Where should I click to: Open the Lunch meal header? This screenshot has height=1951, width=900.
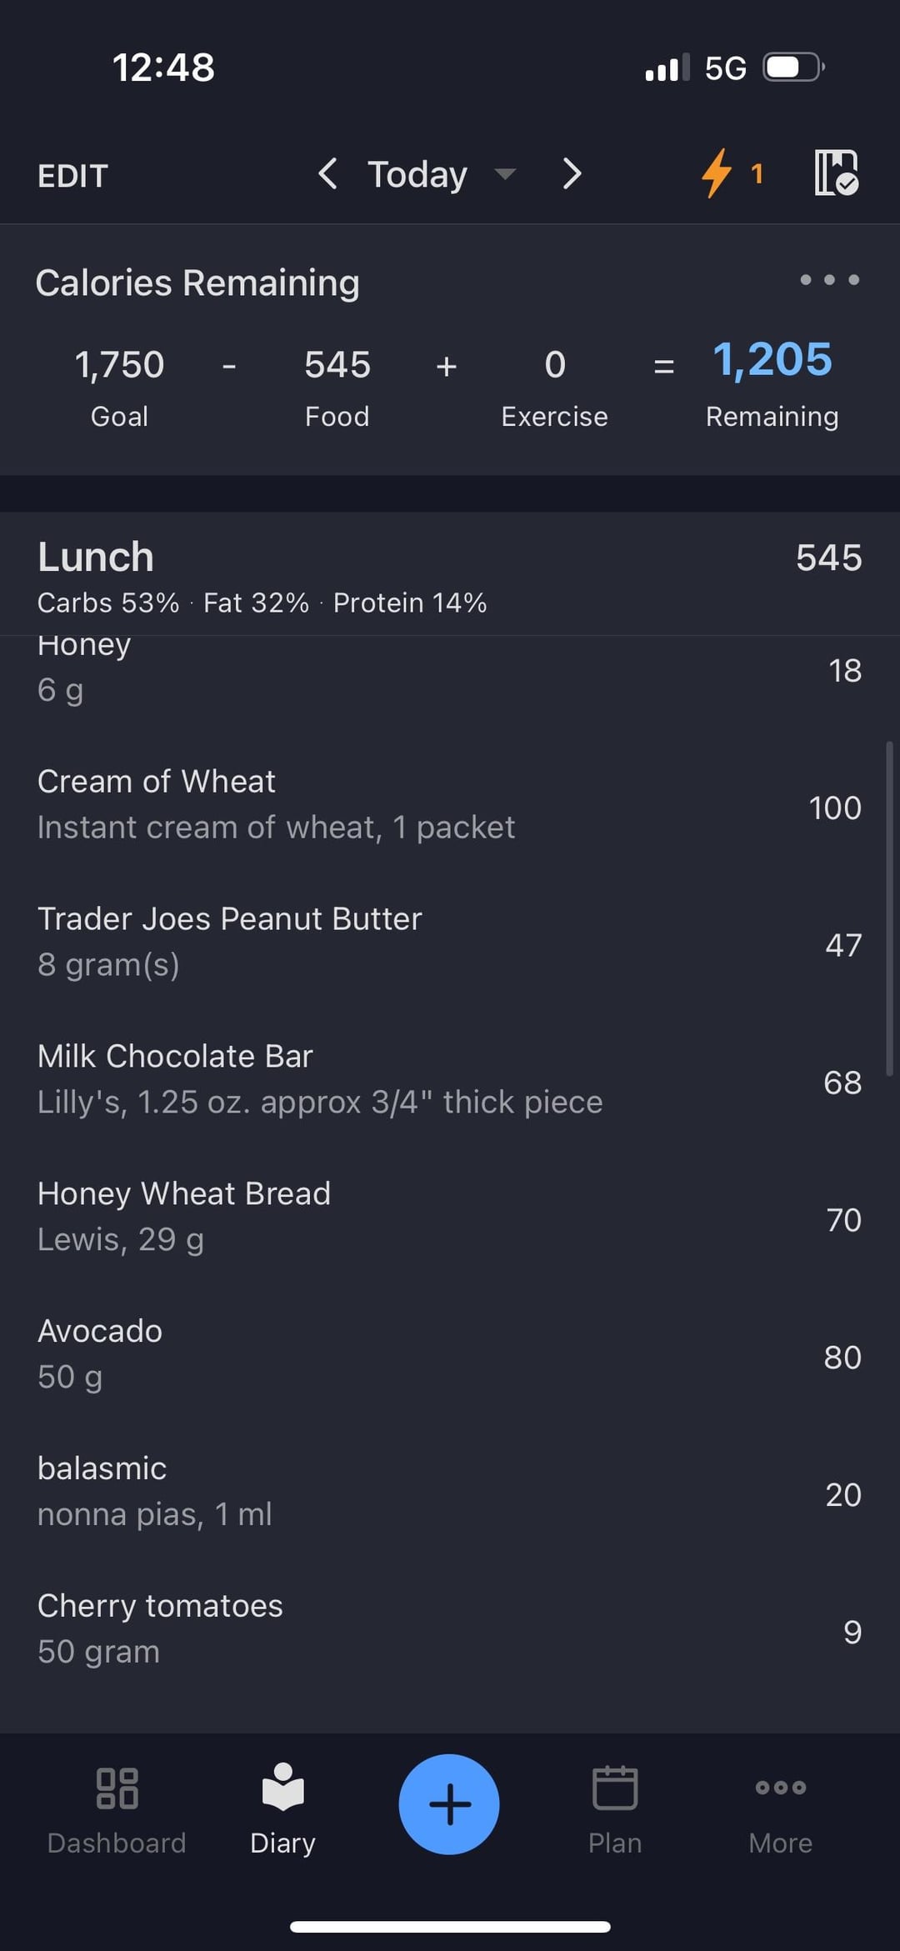[96, 558]
